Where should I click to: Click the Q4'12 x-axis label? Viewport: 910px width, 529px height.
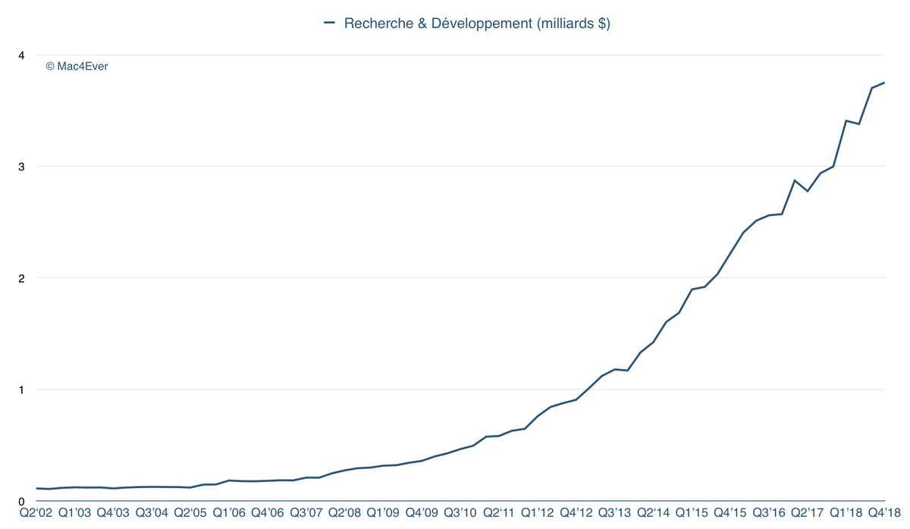tap(576, 513)
